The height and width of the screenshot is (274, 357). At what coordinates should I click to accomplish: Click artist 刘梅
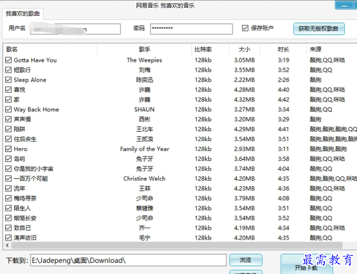click(145, 70)
